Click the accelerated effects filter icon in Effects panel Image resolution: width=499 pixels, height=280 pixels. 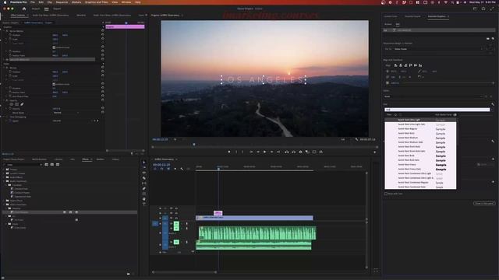click(47, 165)
